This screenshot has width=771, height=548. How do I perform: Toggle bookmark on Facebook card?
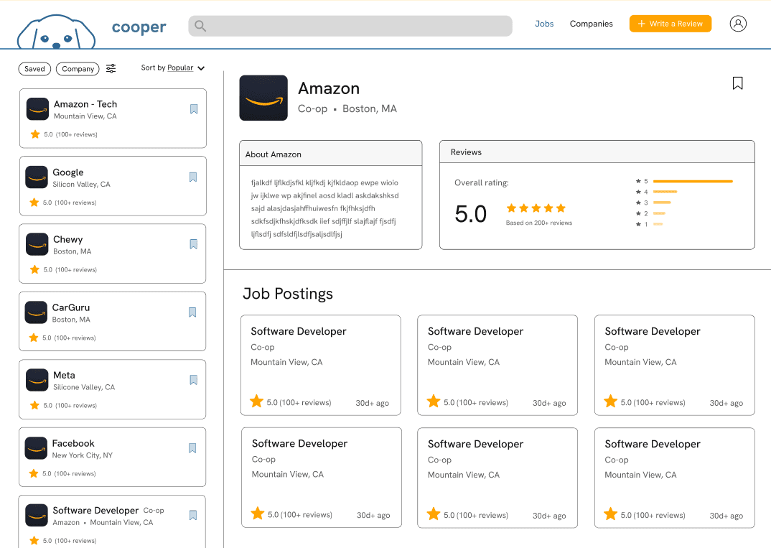[192, 447]
